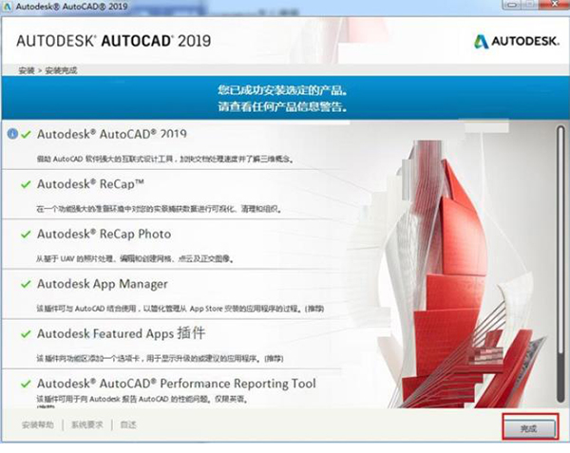Select the Autodesk® AutoCAD® 2019 product title
The image size is (570, 453).
[x=112, y=134]
